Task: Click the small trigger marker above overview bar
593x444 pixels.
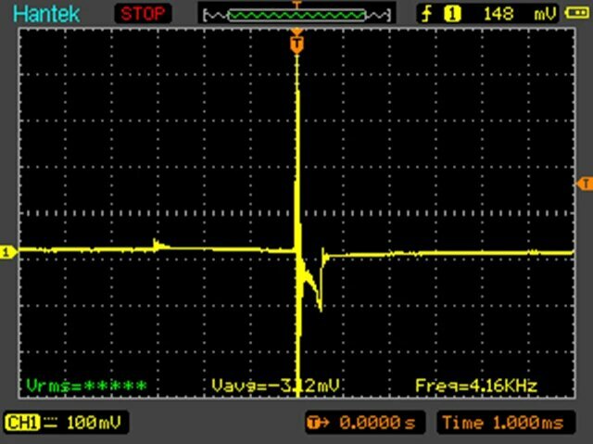Action: pyautogui.click(x=296, y=4)
